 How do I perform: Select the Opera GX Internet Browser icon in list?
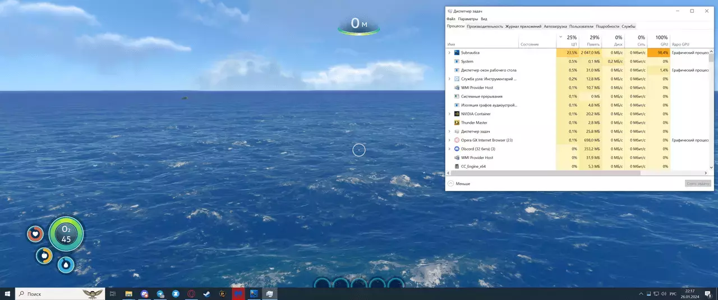[x=457, y=140]
